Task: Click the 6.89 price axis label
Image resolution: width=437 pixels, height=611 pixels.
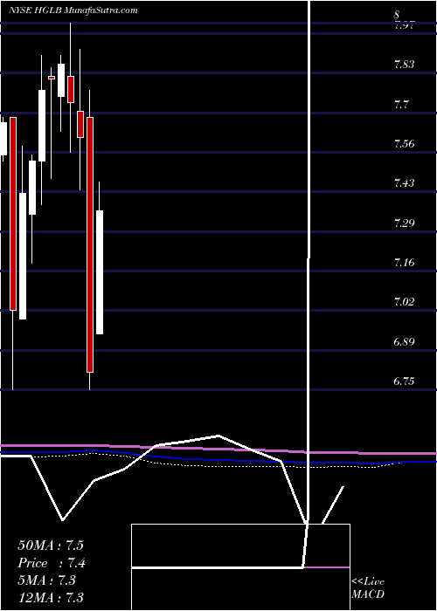Action: [404, 342]
